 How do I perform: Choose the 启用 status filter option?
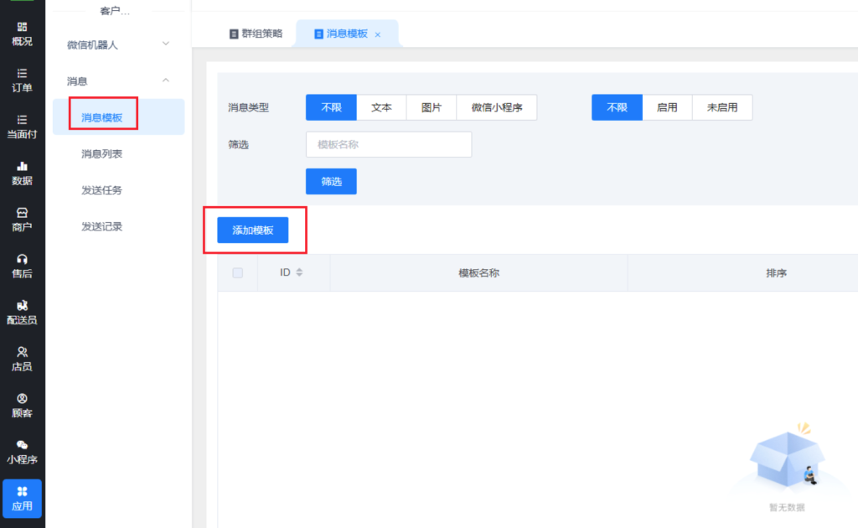pyautogui.click(x=667, y=108)
